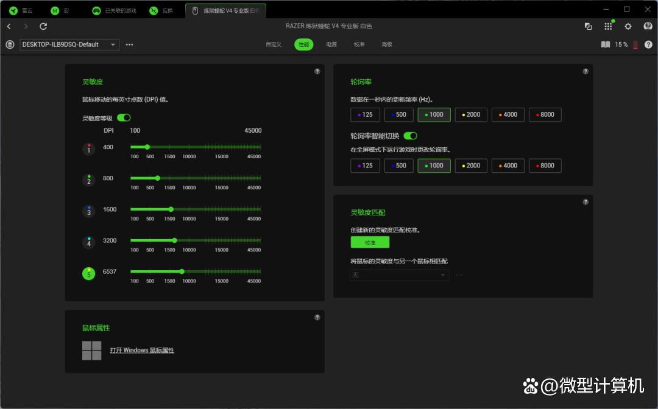The height and width of the screenshot is (409, 658).
Task: Open Windows mouse properties link
Action: pyautogui.click(x=142, y=351)
